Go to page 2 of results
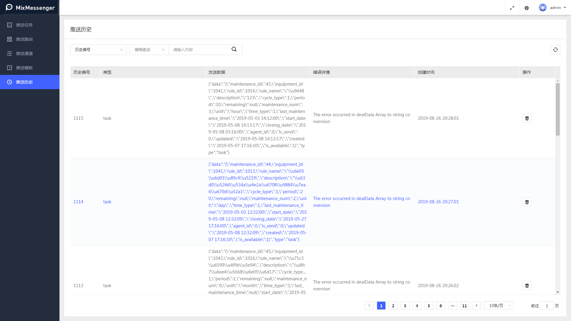This screenshot has height=321, width=571. click(393, 306)
